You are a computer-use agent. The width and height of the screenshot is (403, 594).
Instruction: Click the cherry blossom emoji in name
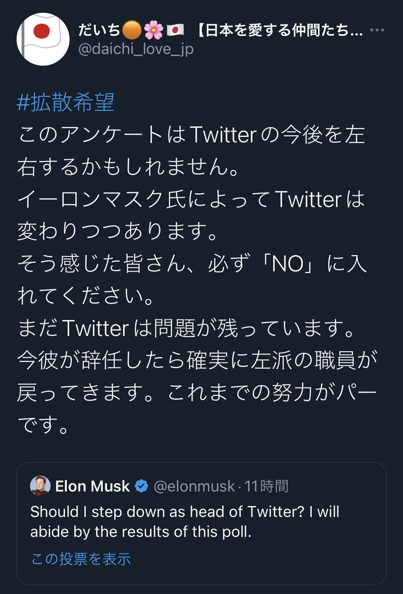(153, 31)
